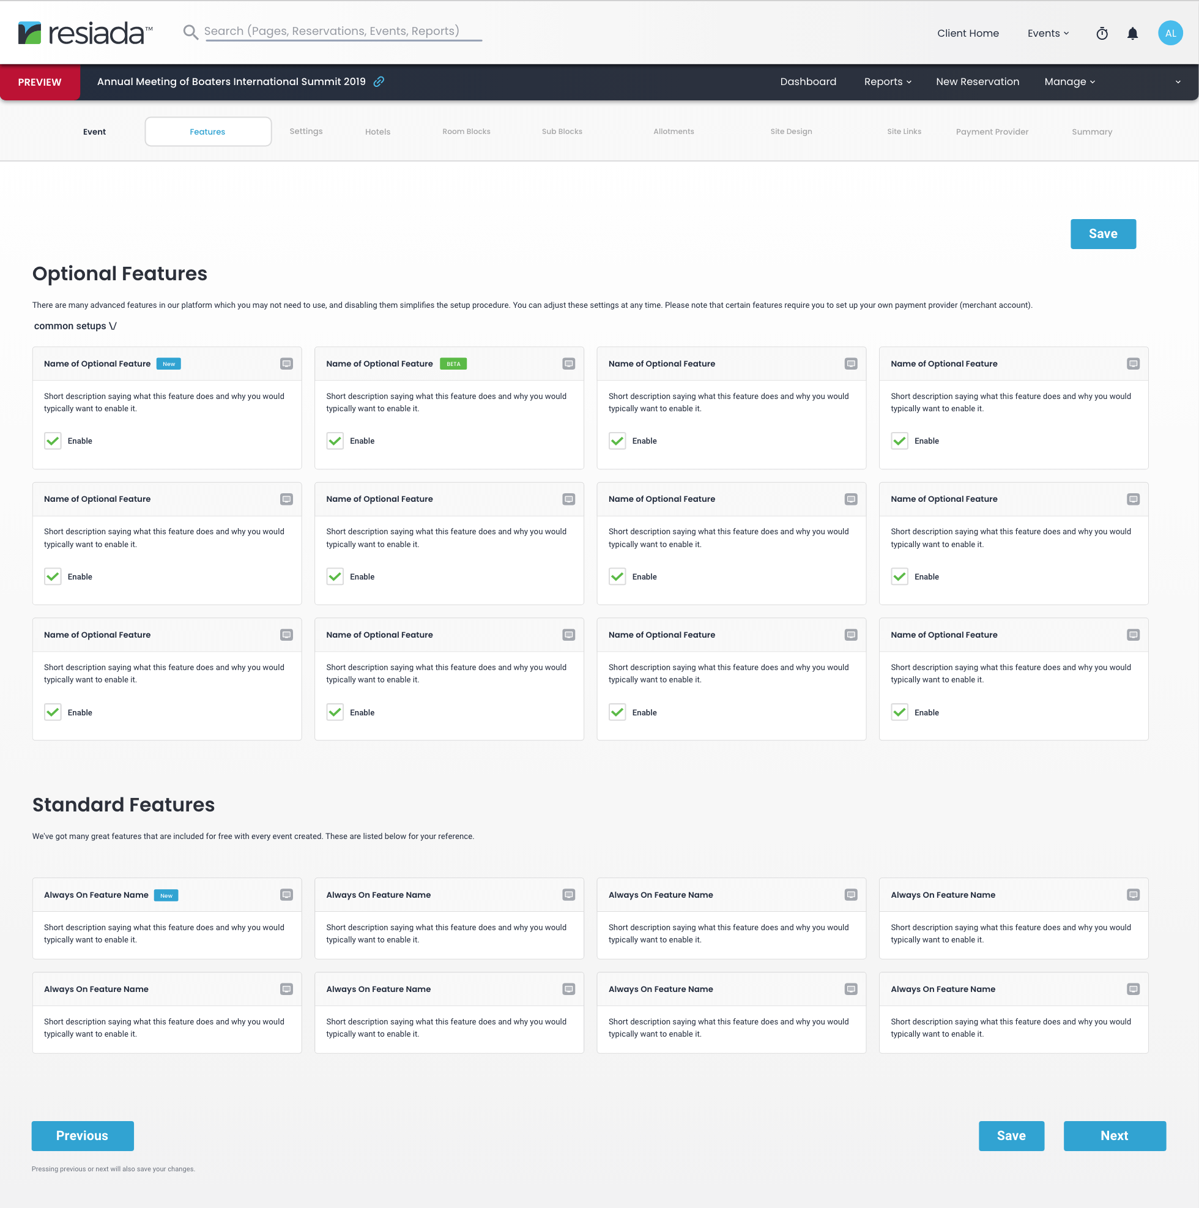Image resolution: width=1199 pixels, height=1208 pixels.
Task: Click the search magnifier icon
Action: 190,32
